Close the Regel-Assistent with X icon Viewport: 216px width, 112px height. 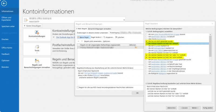point(212,24)
